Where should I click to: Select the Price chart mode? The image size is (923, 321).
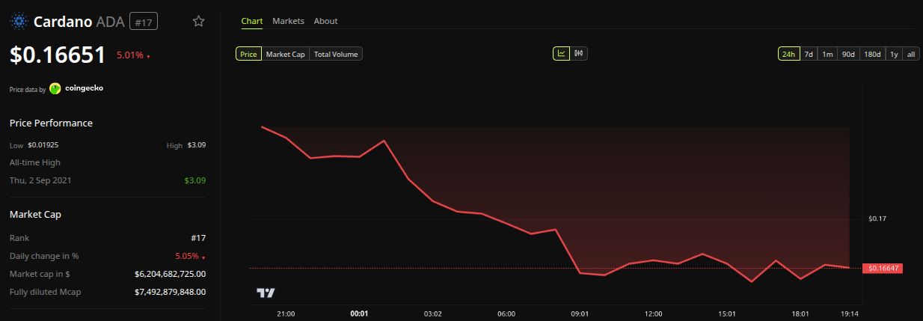click(x=248, y=54)
